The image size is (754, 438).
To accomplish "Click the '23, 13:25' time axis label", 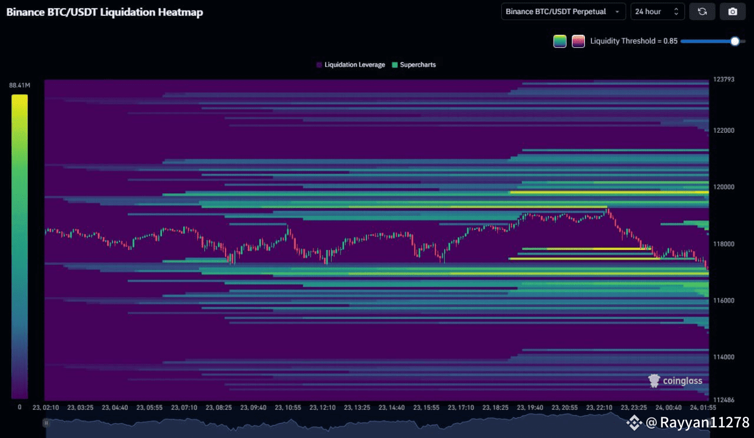I will [x=358, y=407].
